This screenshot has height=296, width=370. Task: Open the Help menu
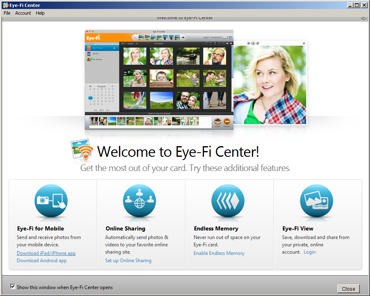pos(40,13)
